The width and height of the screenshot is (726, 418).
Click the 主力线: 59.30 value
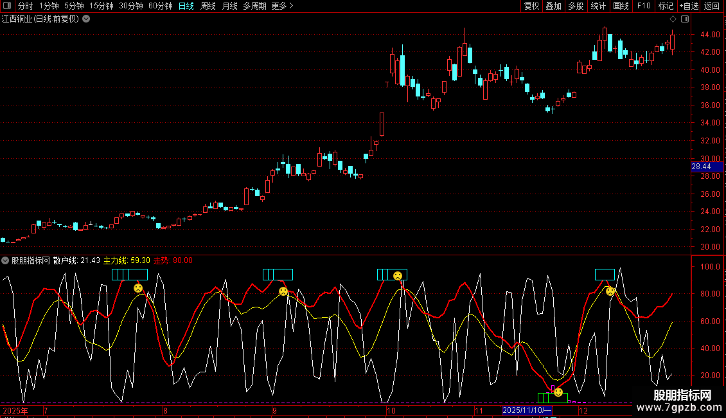pos(127,260)
